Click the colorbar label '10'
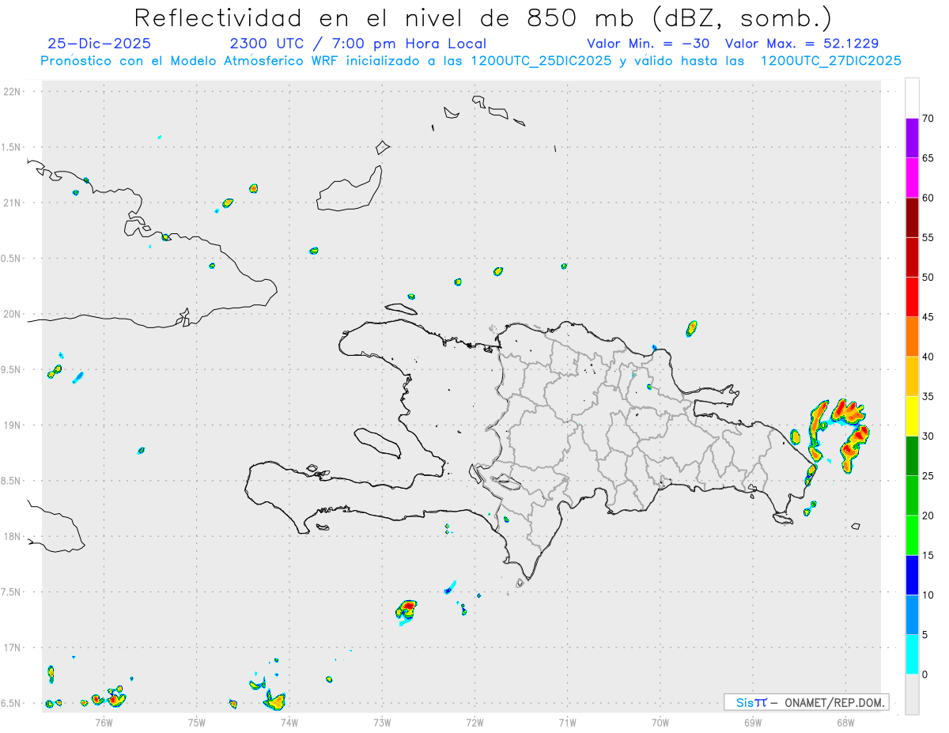Image resolution: width=949 pixels, height=733 pixels. click(928, 595)
